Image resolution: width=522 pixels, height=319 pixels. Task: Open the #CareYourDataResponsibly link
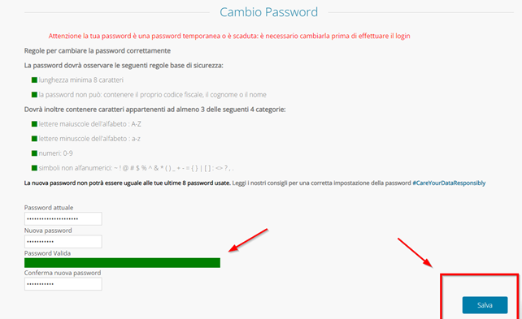449,183
